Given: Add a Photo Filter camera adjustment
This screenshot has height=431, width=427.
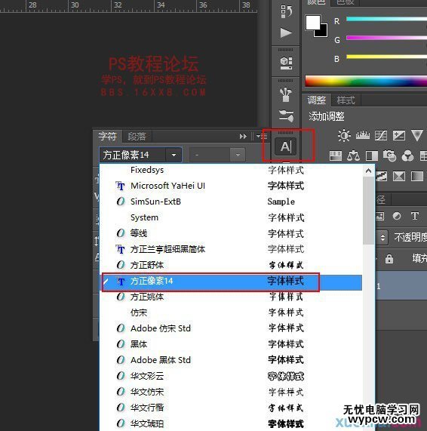Looking at the screenshot, I should (x=389, y=155).
